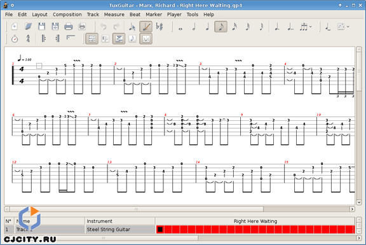366x245 pixels.
Task: Select sixty-fourth note duration
Action: [261, 27]
